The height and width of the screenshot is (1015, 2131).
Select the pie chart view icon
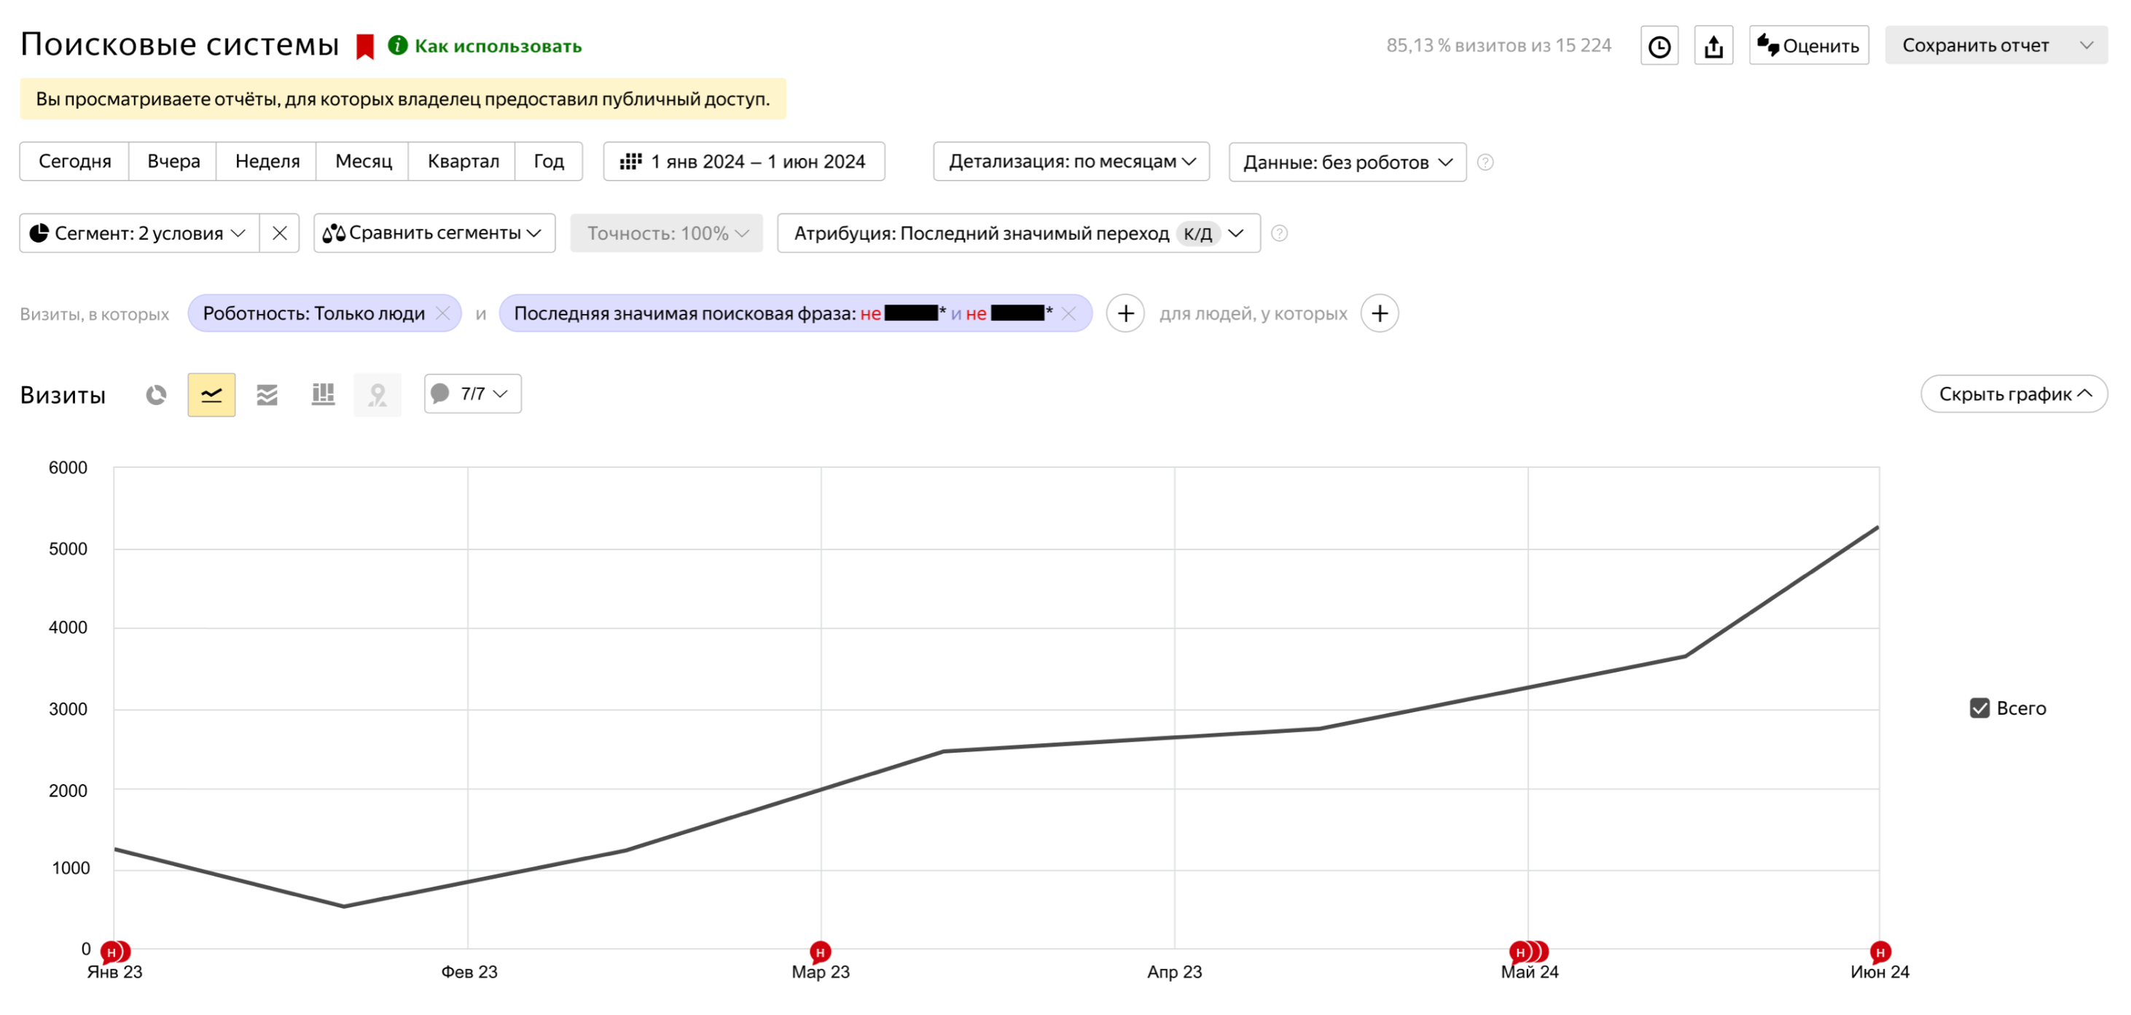tap(157, 395)
